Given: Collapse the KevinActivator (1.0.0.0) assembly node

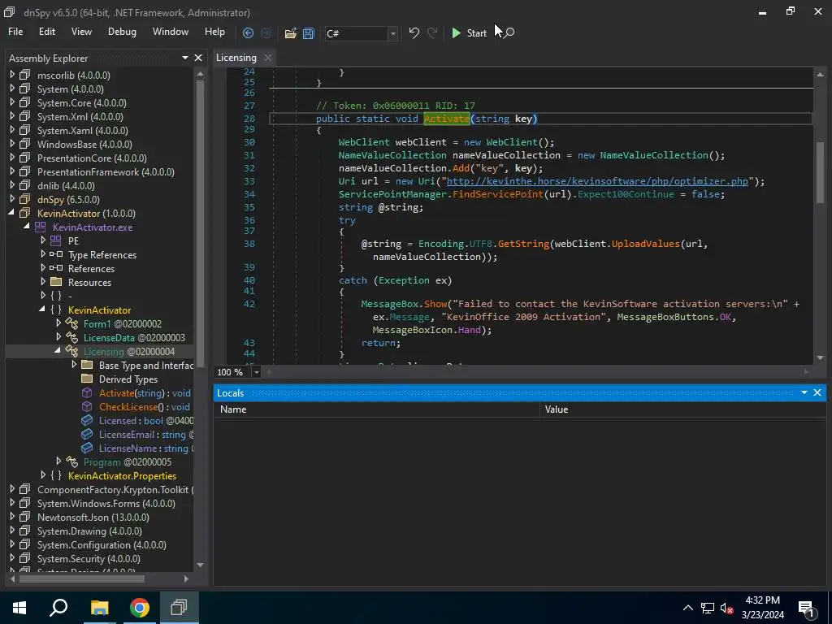Looking at the screenshot, I should 12,213.
